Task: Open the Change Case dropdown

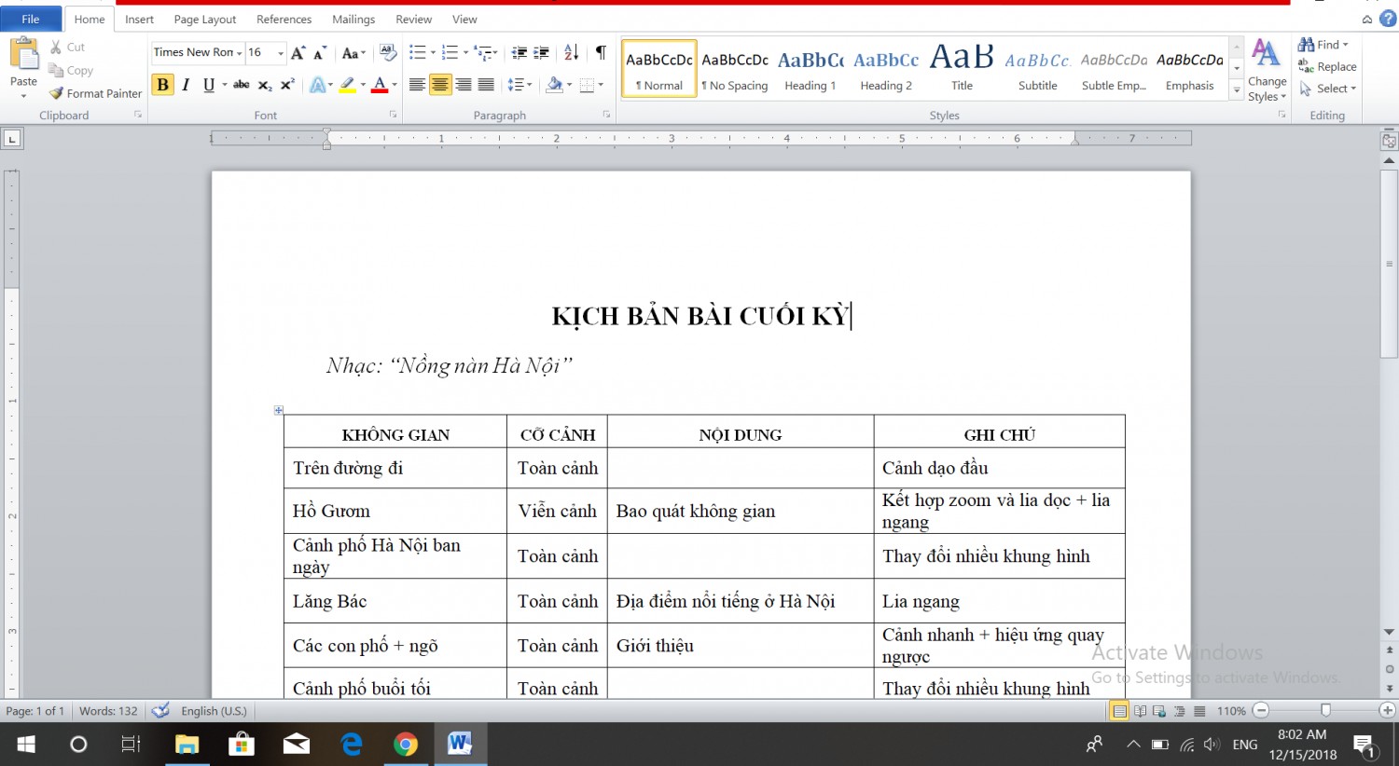Action: point(353,53)
